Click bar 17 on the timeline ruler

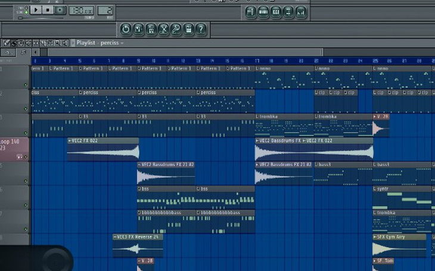tap(257, 61)
